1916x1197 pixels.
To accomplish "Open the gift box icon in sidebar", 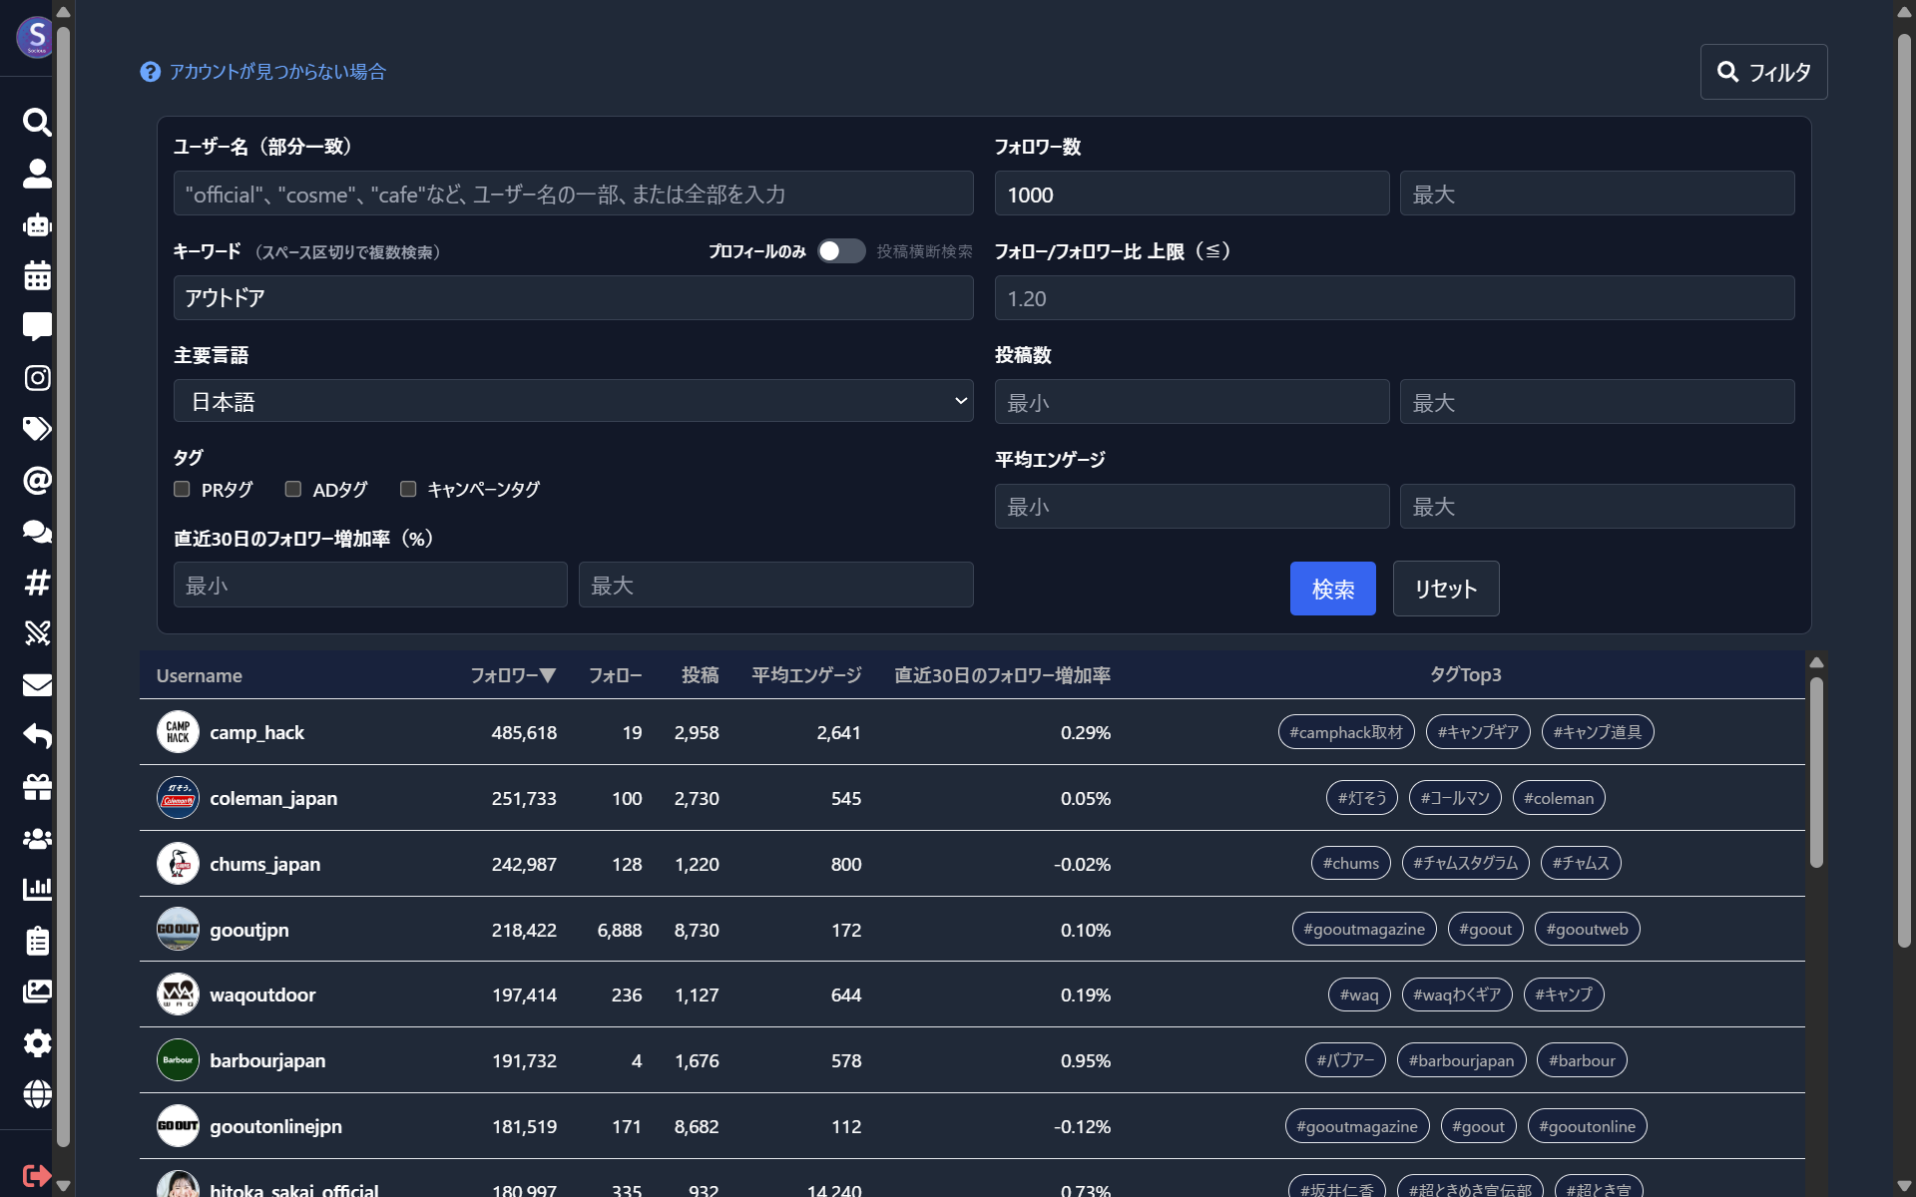I will (37, 787).
